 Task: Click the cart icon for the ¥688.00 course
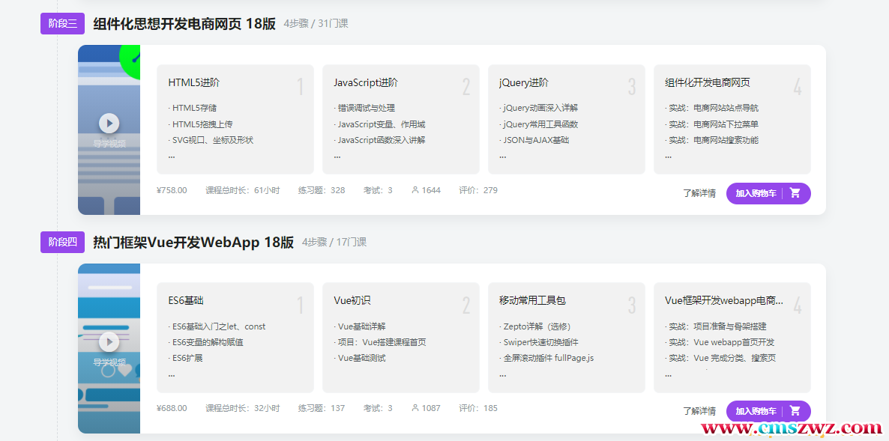[795, 411]
